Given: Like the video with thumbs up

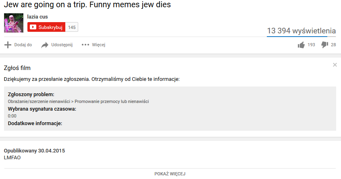Looking at the screenshot, I should (x=301, y=45).
